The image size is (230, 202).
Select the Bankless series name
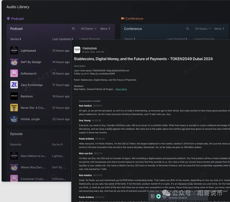[x=27, y=96]
